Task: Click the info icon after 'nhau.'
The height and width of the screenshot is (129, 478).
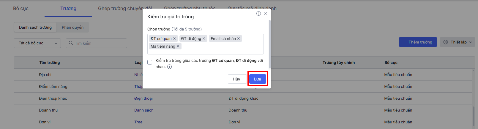Action: pyautogui.click(x=169, y=67)
